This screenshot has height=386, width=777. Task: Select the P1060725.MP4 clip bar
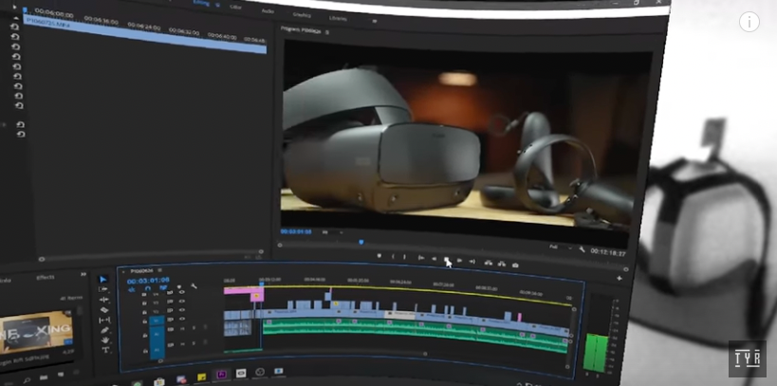point(144,36)
